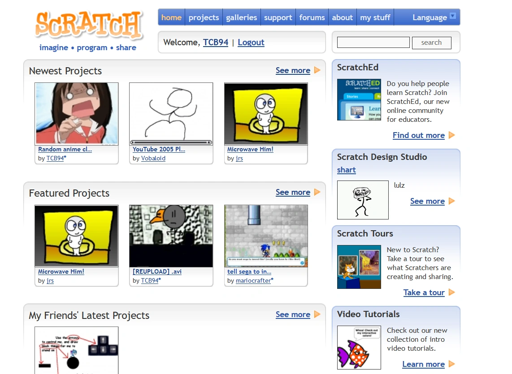Open the my stuff tab
The height and width of the screenshot is (374, 512).
click(x=375, y=17)
